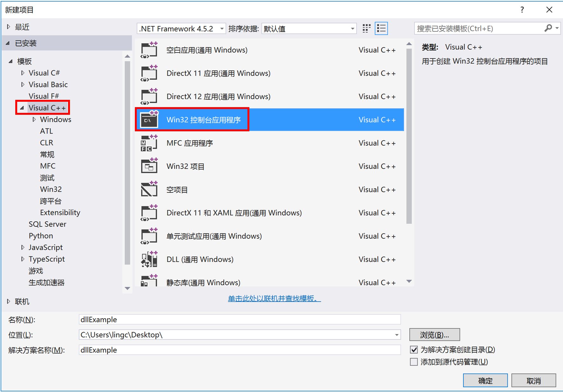
Task: Click the Win32 项目 template icon
Action: point(149,166)
